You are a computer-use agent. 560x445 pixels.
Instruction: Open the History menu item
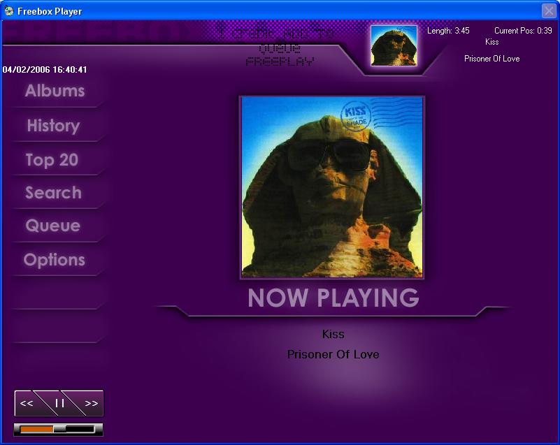point(54,125)
